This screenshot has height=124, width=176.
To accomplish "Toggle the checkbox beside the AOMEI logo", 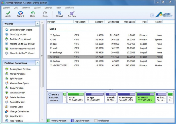I will click(152, 15).
